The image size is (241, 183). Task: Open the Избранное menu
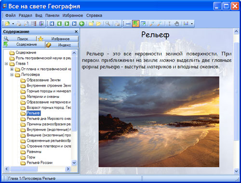[73, 15]
